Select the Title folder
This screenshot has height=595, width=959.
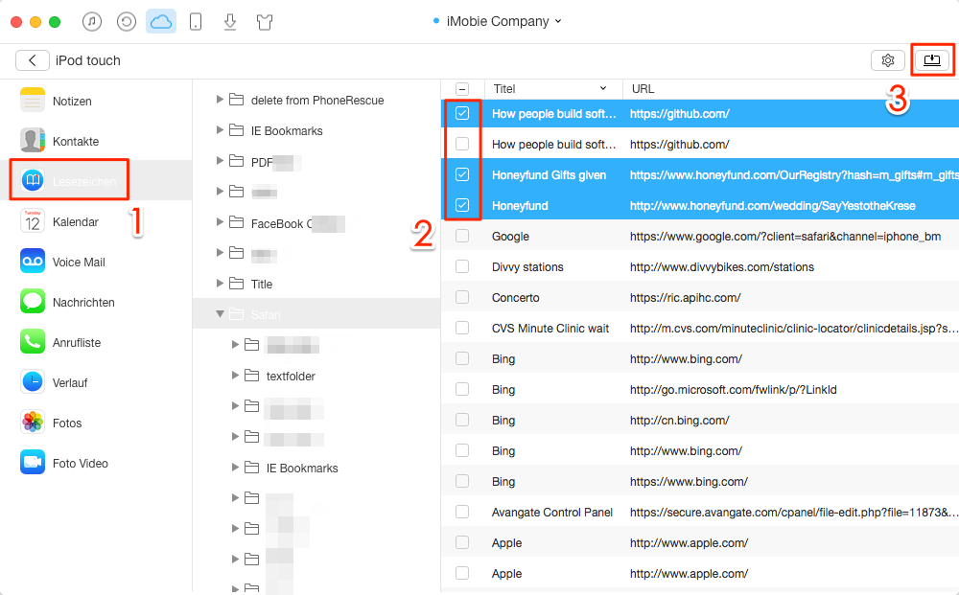click(x=261, y=284)
